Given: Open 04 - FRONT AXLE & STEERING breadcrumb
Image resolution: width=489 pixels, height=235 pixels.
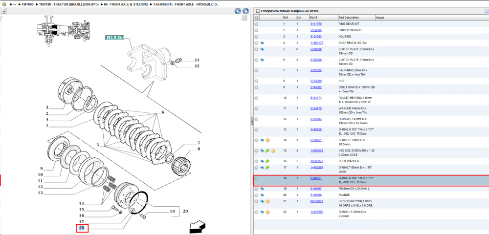Looking at the screenshot, I should pyautogui.click(x=126, y=5).
